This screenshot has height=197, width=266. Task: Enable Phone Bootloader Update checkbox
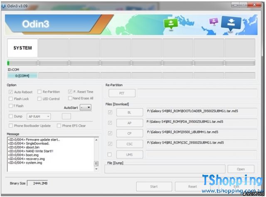click(11, 126)
